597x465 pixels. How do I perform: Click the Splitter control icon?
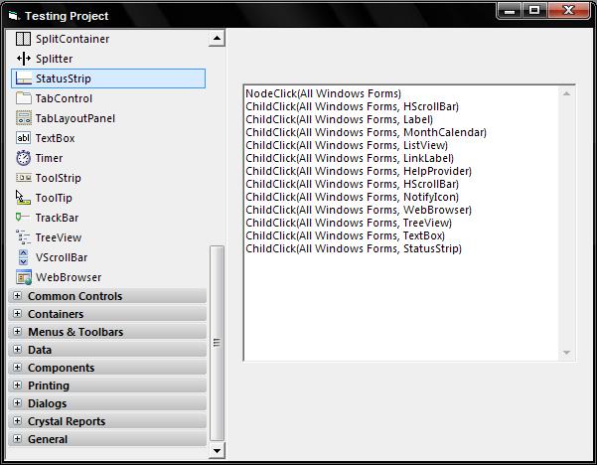[23, 59]
